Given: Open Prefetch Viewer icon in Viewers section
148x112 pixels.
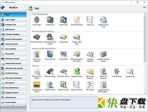Looking at the screenshot, I should (x=63, y=85).
